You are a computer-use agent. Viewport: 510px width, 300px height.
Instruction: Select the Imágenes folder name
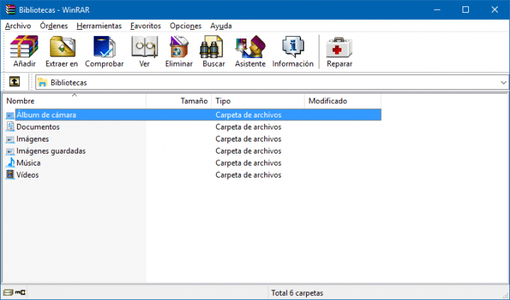pos(33,139)
